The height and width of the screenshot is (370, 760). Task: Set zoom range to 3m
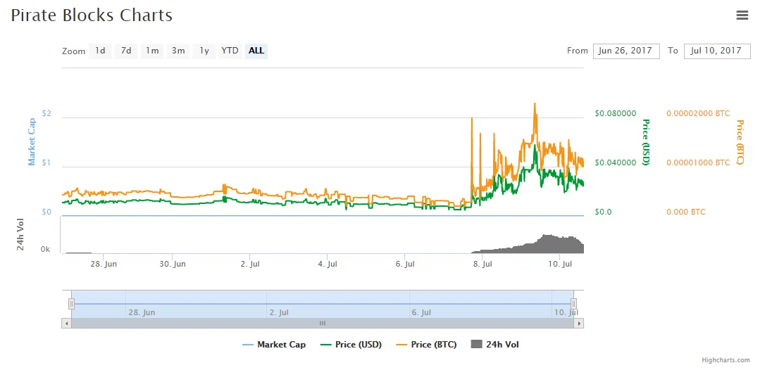(x=178, y=51)
